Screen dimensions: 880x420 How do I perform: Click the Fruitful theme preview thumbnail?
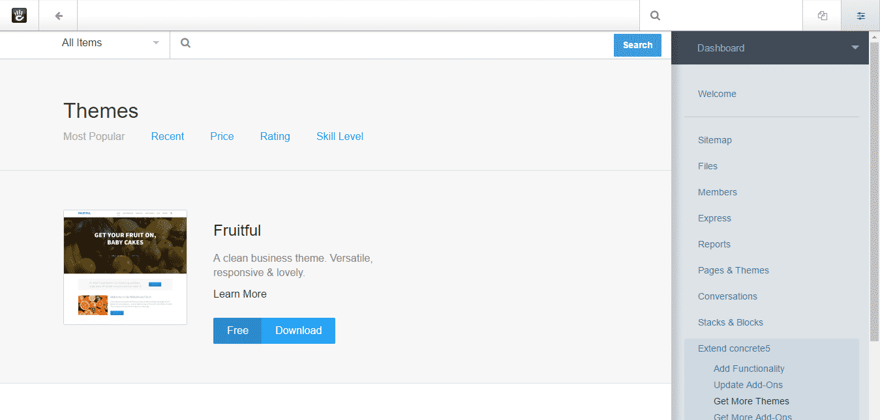tap(125, 267)
